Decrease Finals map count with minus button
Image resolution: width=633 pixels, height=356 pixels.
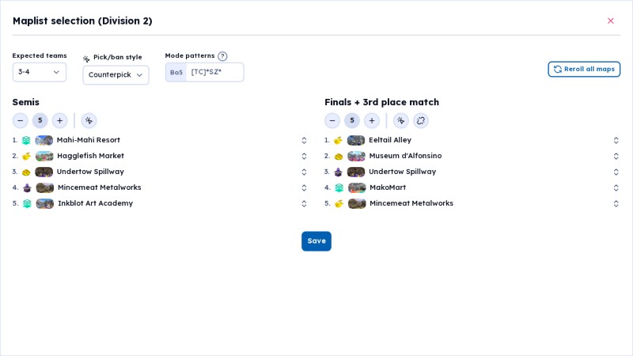(x=332, y=121)
